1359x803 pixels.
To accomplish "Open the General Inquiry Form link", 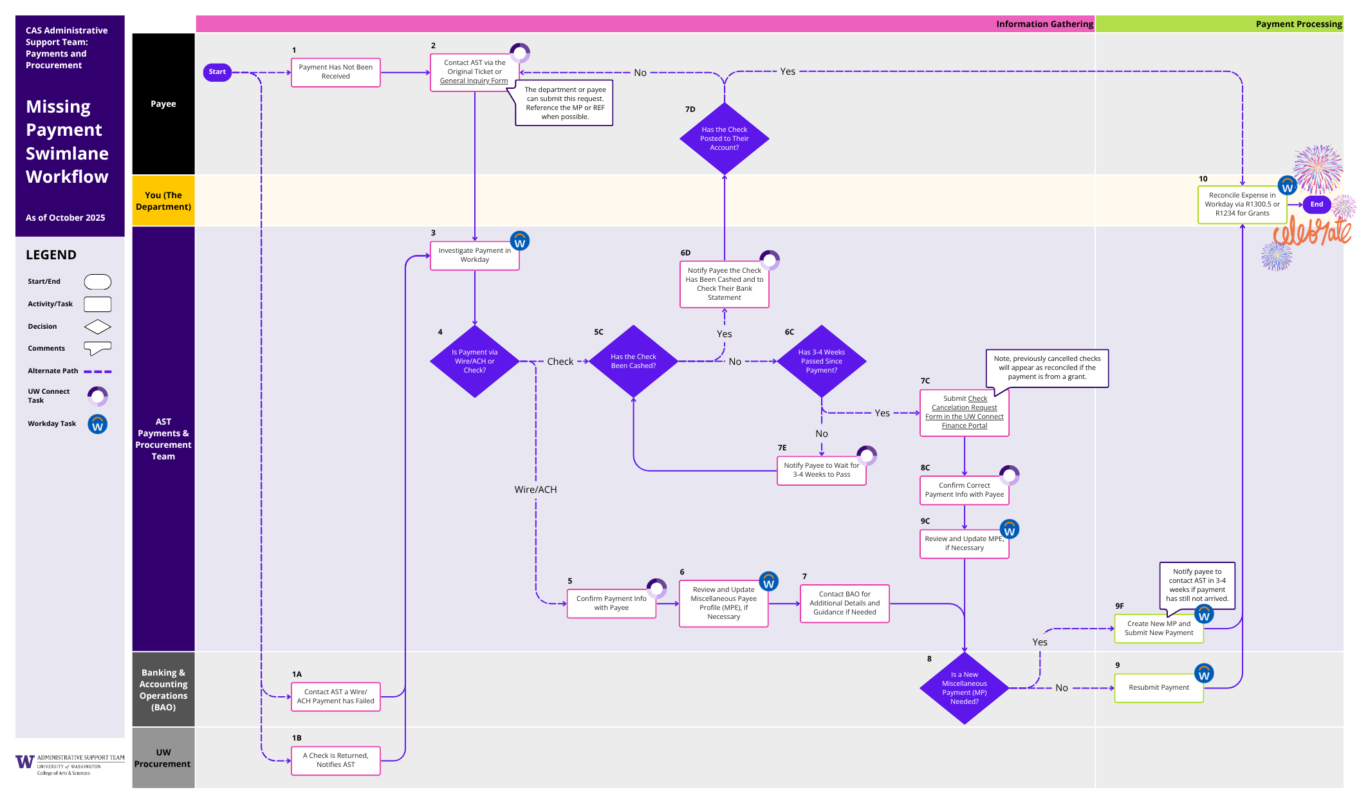I will point(474,80).
